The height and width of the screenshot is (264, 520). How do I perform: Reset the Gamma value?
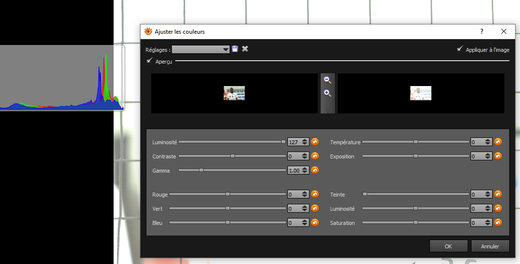pos(315,170)
